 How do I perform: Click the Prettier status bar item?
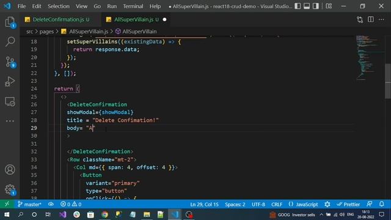point(348,204)
